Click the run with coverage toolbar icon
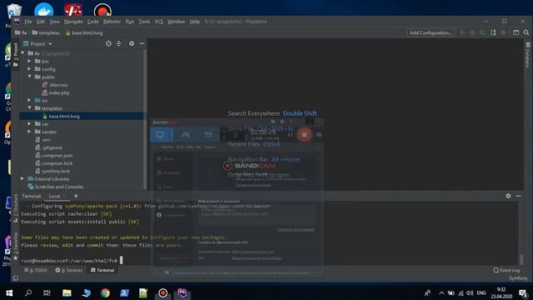This screenshot has height=300, width=533. click(483, 32)
